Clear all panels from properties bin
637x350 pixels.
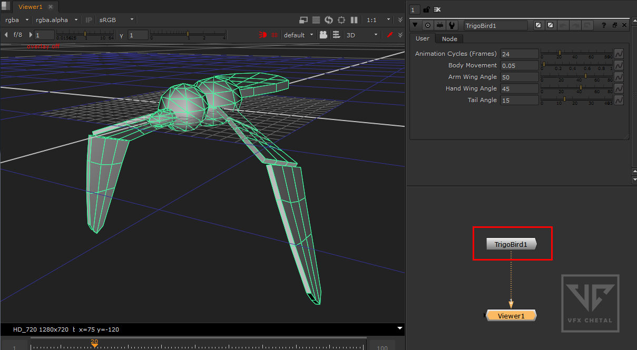[437, 9]
